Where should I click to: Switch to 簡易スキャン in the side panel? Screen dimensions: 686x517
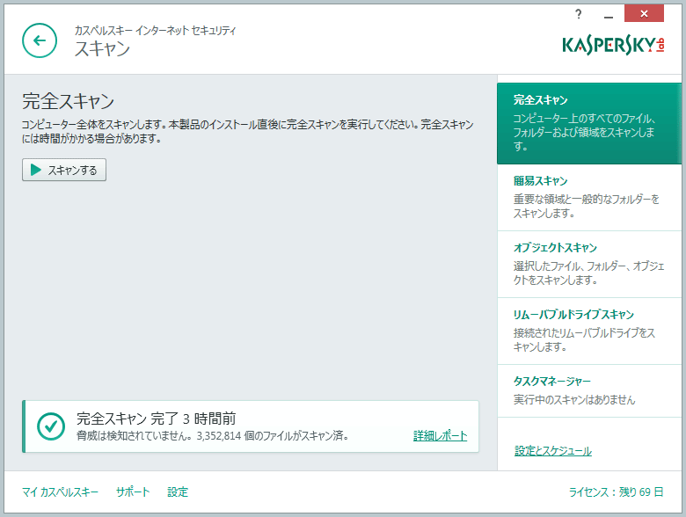point(589,198)
